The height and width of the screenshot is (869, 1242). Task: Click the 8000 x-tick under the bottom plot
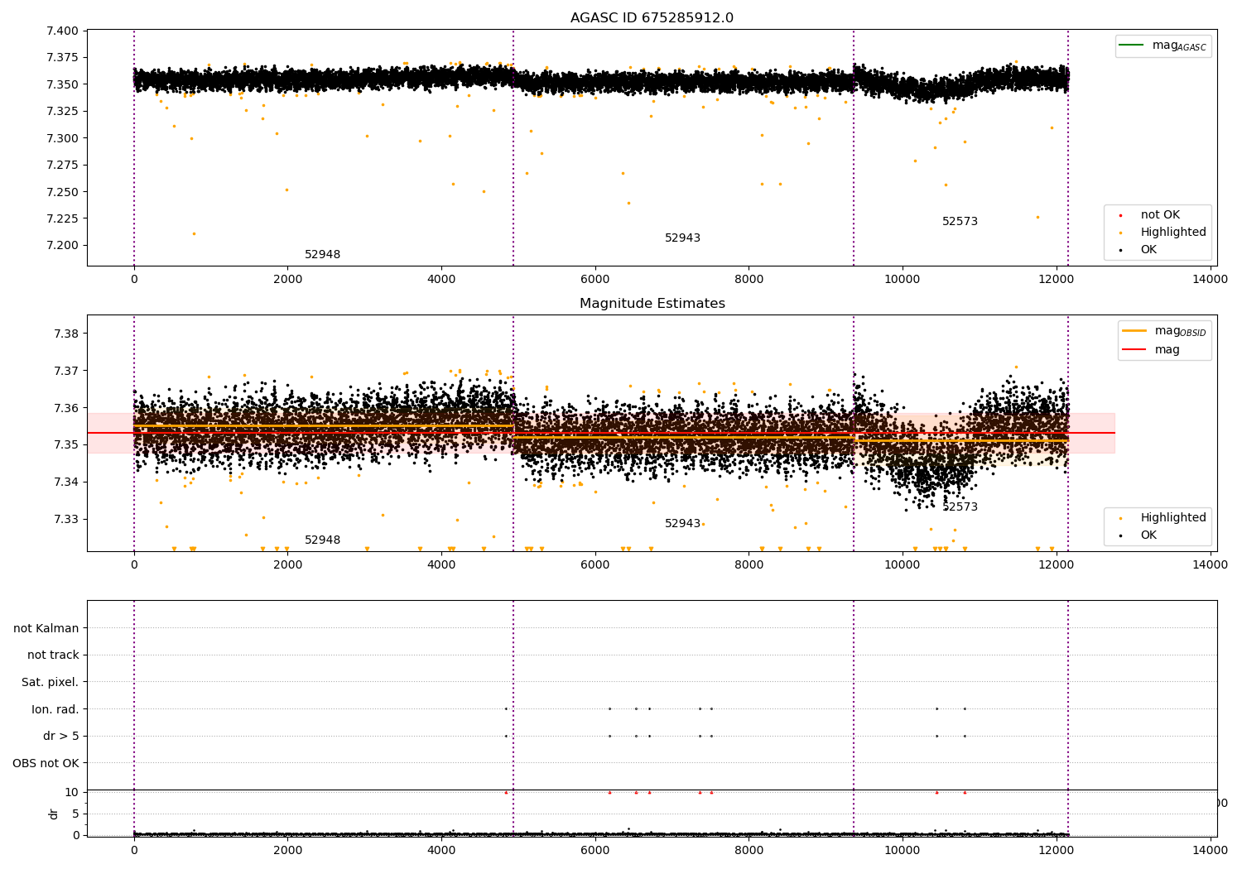(749, 850)
